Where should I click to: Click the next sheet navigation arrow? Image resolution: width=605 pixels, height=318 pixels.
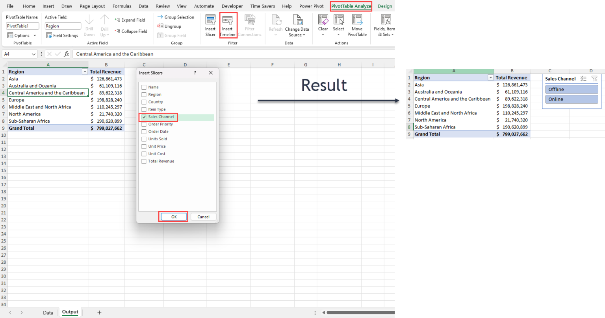pos(21,312)
